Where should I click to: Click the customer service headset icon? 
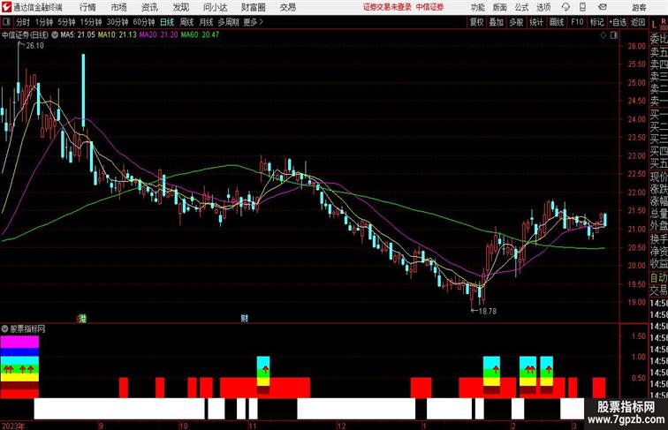566,7
